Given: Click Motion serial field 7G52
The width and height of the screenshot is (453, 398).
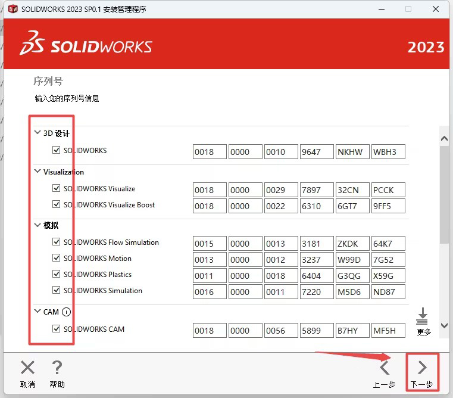Looking at the screenshot, I should point(388,259).
